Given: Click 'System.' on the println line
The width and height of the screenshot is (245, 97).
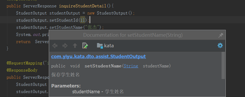Looking at the screenshot, I should 24,35.
